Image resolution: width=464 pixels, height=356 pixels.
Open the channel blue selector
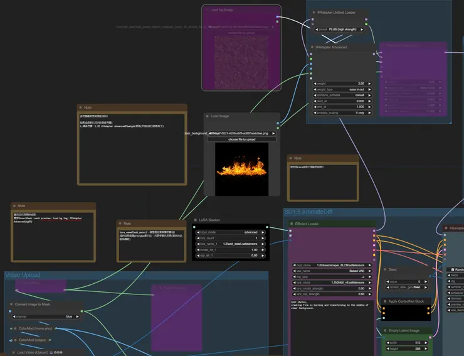coord(46,316)
